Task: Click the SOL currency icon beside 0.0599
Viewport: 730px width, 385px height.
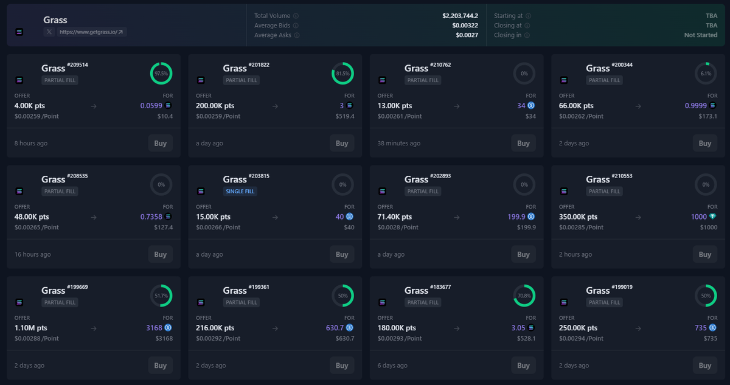Action: (169, 105)
